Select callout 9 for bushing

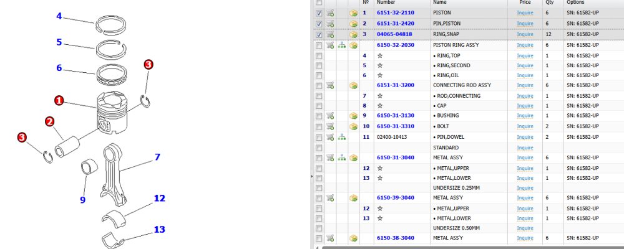tap(82, 200)
